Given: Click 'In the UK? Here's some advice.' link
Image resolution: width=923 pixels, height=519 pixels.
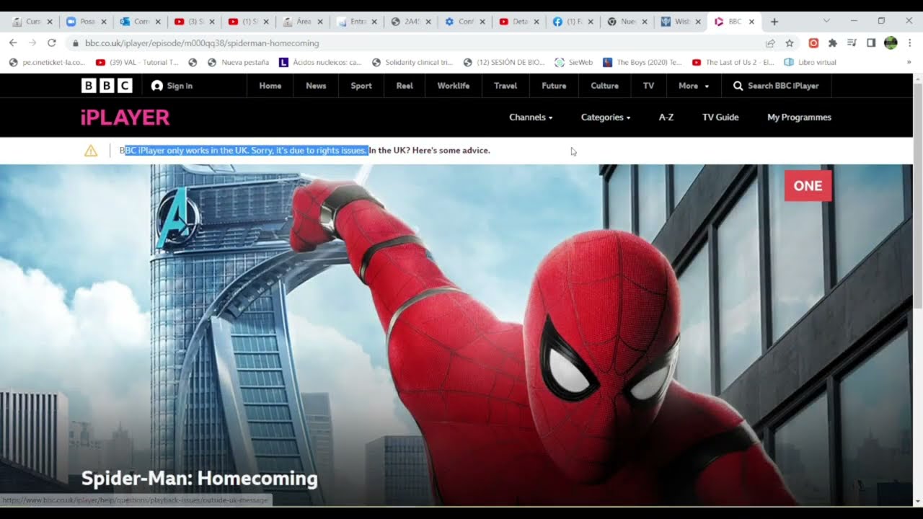Looking at the screenshot, I should click(430, 151).
